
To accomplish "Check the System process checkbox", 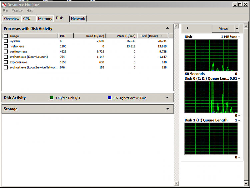I will coord(6,41).
